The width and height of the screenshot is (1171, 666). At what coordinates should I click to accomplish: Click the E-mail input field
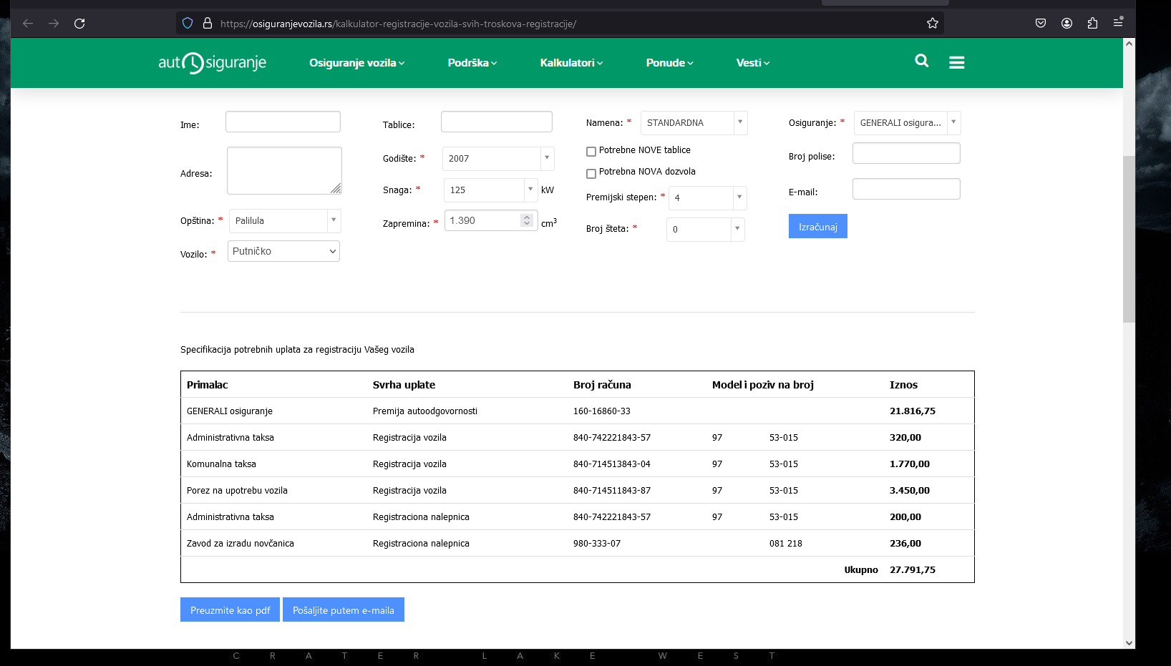pos(906,189)
